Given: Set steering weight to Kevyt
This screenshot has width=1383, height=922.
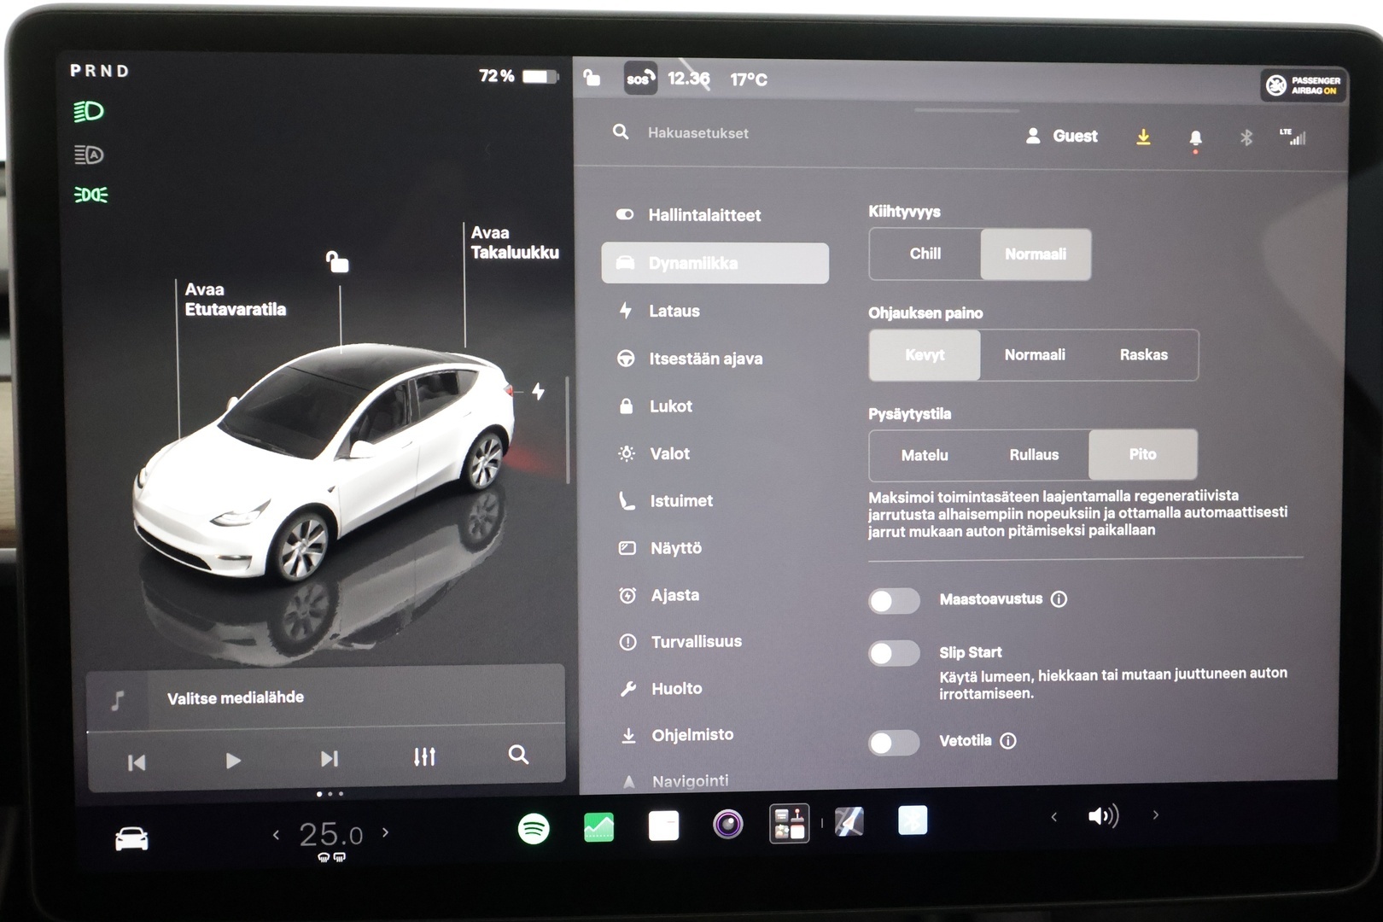Looking at the screenshot, I should 925,354.
